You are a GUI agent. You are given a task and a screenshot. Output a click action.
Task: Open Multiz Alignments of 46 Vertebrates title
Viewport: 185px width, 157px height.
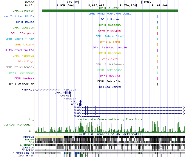[x=110, y=134]
